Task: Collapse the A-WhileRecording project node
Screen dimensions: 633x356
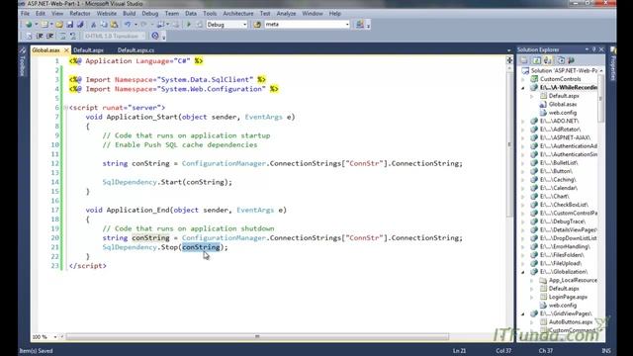Action: (523, 88)
